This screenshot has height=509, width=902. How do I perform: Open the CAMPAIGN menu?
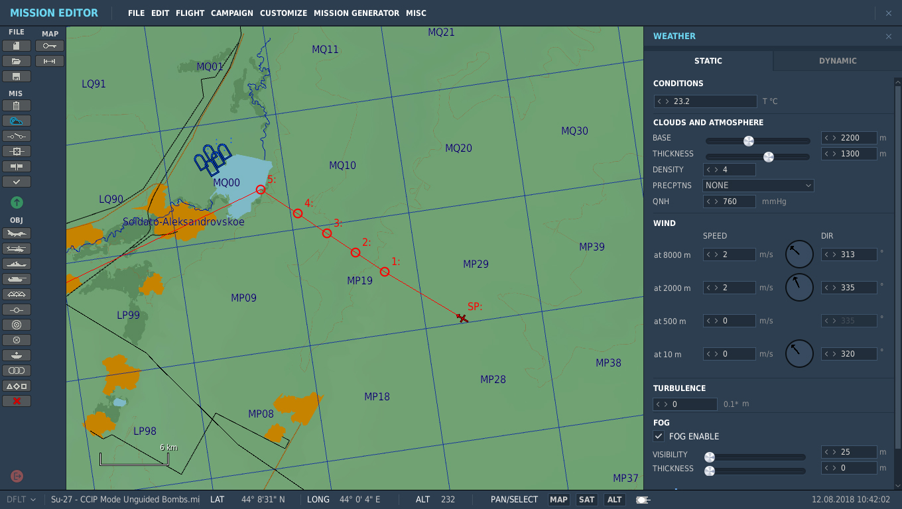(232, 13)
